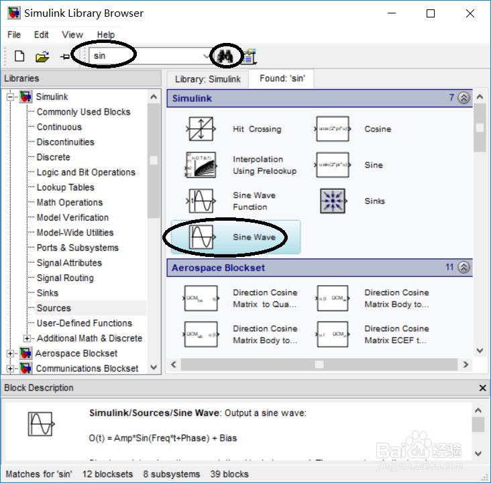The width and height of the screenshot is (491, 483).
Task: Select Model-Wide Utilities in tree
Action: click(x=75, y=232)
